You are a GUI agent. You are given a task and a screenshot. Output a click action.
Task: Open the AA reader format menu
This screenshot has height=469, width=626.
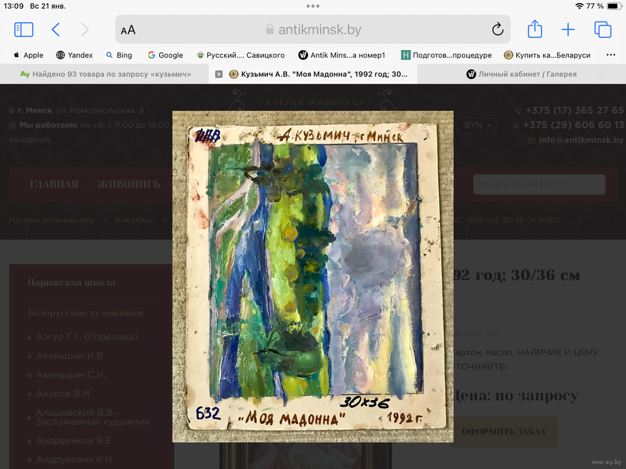click(x=128, y=30)
